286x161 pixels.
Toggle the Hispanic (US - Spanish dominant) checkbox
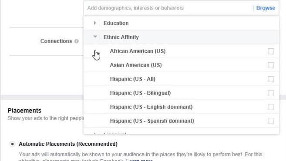[271, 121]
